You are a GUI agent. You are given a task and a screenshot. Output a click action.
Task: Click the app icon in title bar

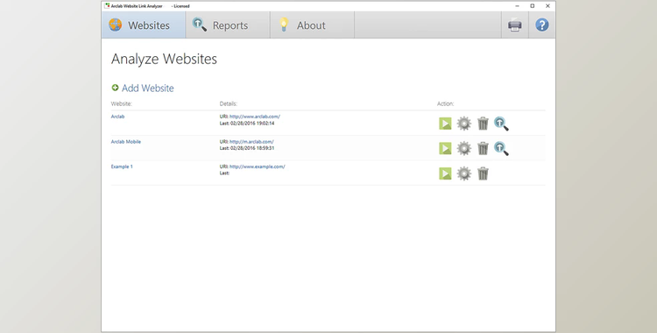coord(107,6)
